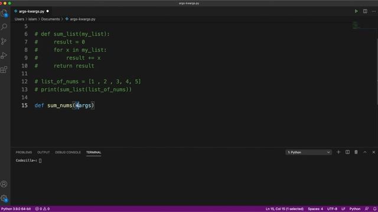Screen dimensions: 378x212
Task: Split the terminal panel
Action: (347, 152)
